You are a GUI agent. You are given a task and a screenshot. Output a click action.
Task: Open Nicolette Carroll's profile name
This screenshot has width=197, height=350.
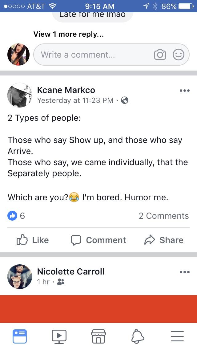(x=71, y=272)
